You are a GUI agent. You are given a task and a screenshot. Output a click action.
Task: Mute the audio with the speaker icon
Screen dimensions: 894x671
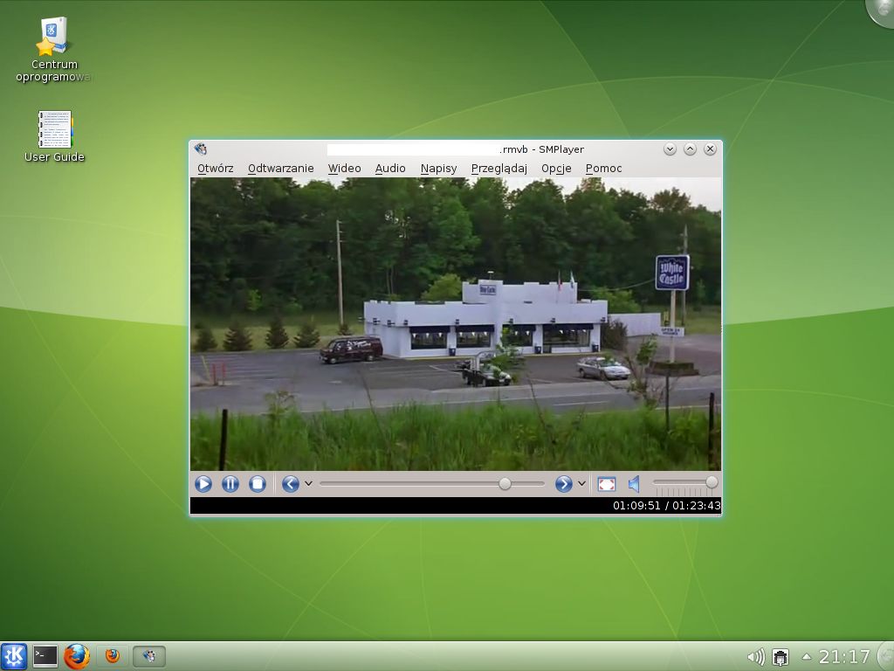coord(634,484)
